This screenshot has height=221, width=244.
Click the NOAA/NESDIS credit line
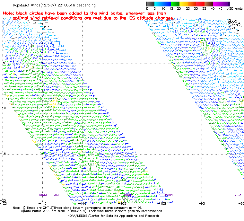[113, 216]
